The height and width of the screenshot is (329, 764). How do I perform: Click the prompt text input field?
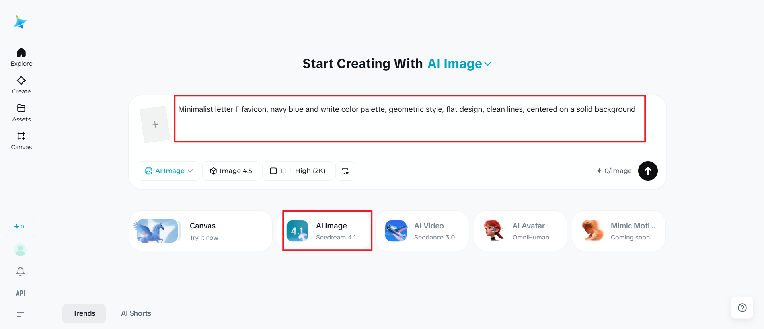410,119
